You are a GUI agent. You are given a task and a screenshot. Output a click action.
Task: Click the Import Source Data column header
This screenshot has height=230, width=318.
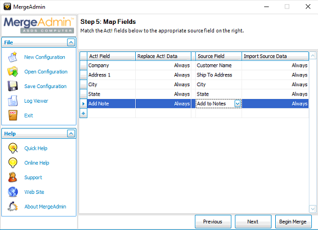275,56
